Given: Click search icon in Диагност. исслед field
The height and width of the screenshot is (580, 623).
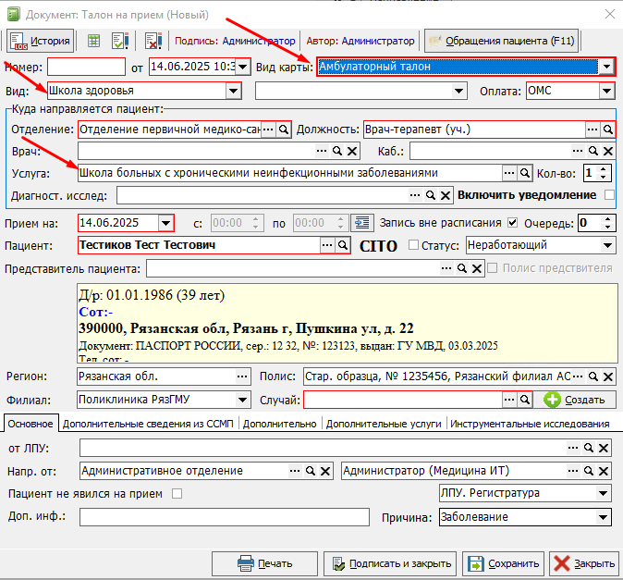Looking at the screenshot, I should click(x=431, y=195).
